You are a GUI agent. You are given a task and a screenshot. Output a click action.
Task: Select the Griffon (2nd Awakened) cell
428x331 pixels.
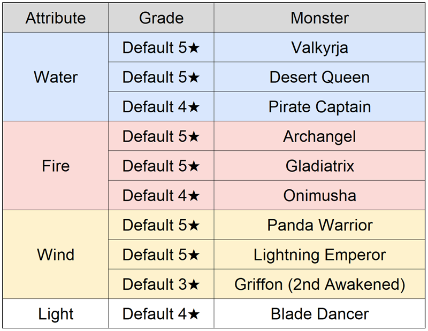click(x=319, y=284)
